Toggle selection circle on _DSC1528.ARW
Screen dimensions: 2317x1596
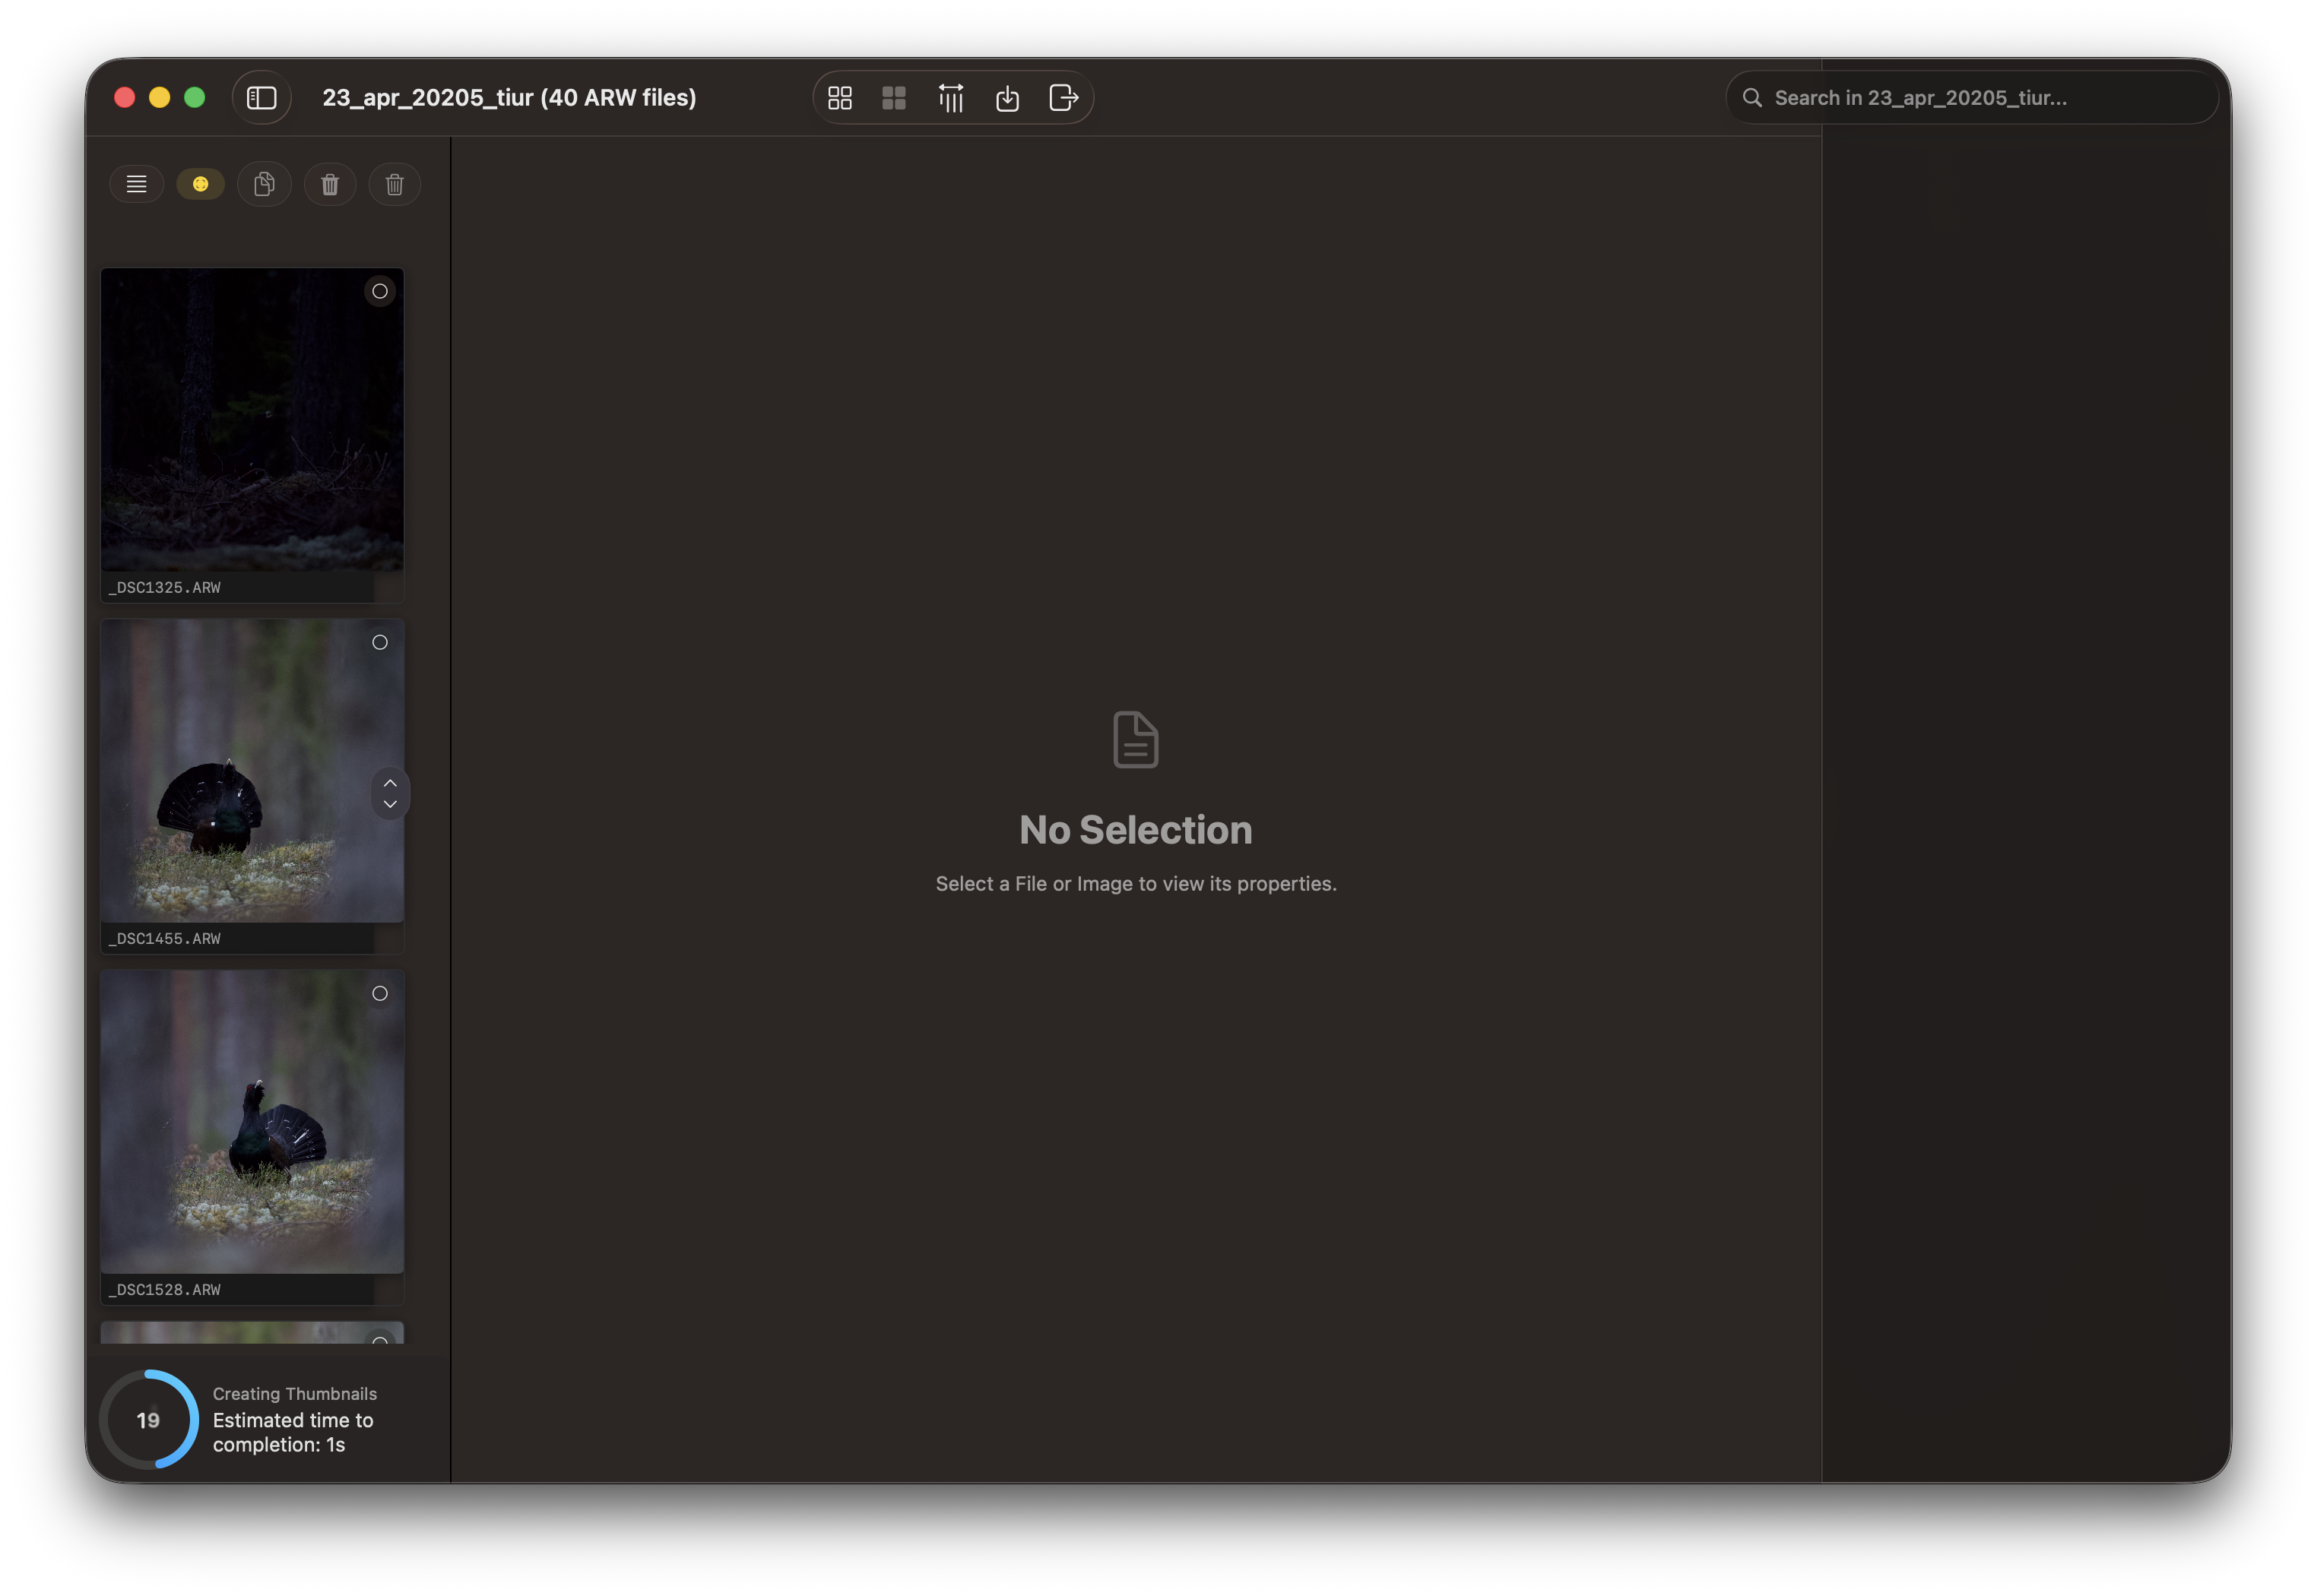(x=380, y=994)
